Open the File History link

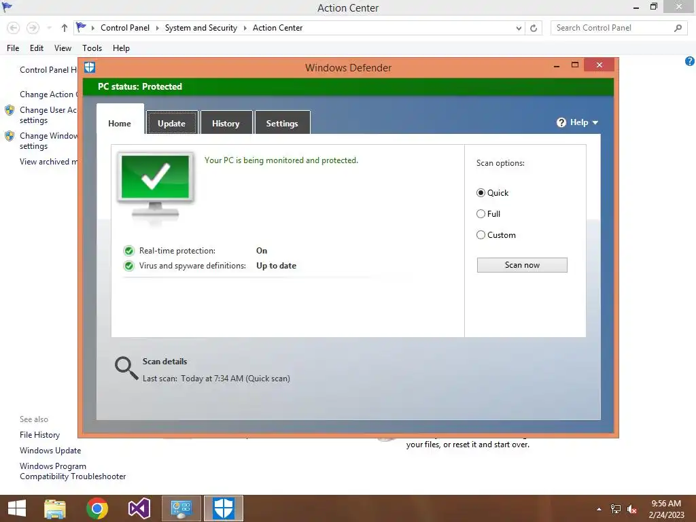[x=39, y=435]
